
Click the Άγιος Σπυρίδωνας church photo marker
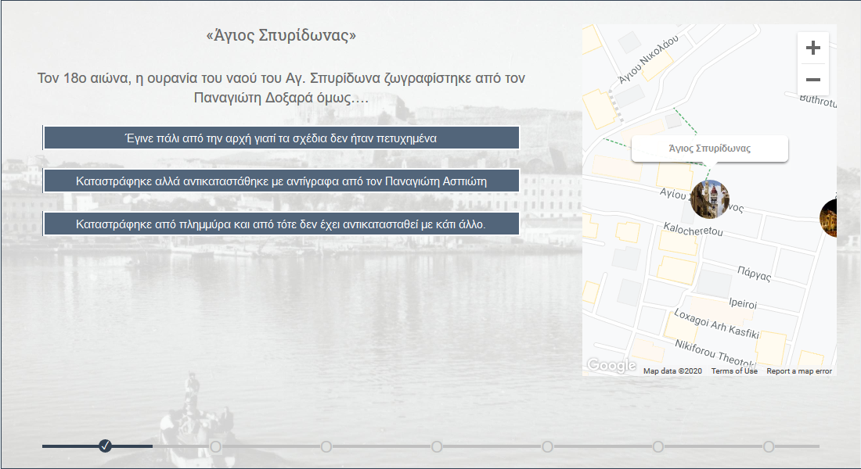pyautogui.click(x=710, y=199)
